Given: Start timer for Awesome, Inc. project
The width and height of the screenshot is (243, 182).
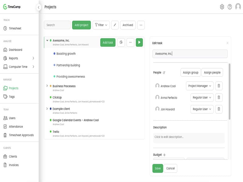Looking at the screenshot, I should pyautogui.click(x=139, y=42).
